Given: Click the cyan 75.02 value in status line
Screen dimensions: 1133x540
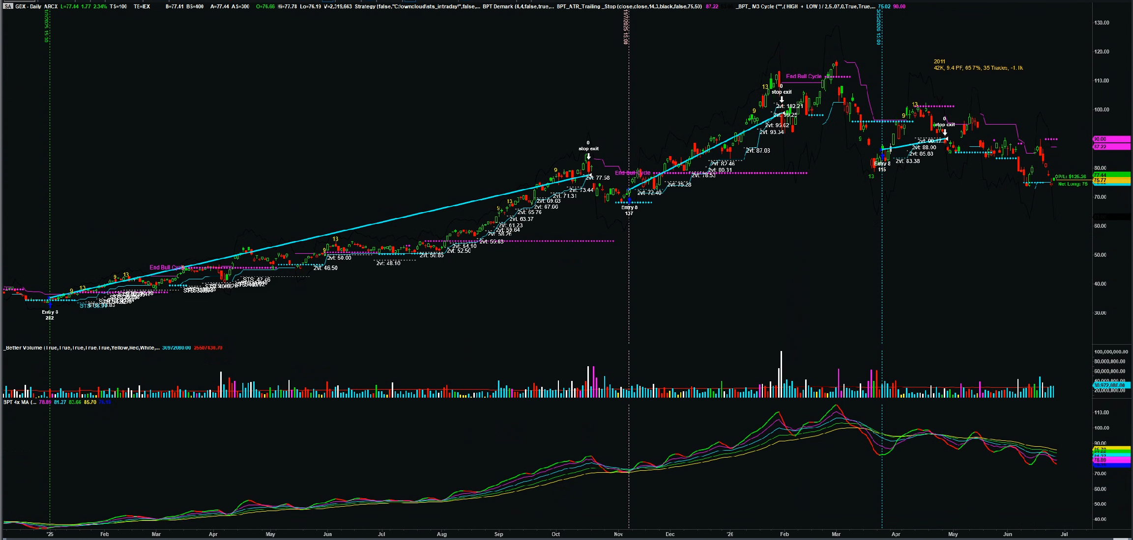Looking at the screenshot, I should tap(884, 6).
